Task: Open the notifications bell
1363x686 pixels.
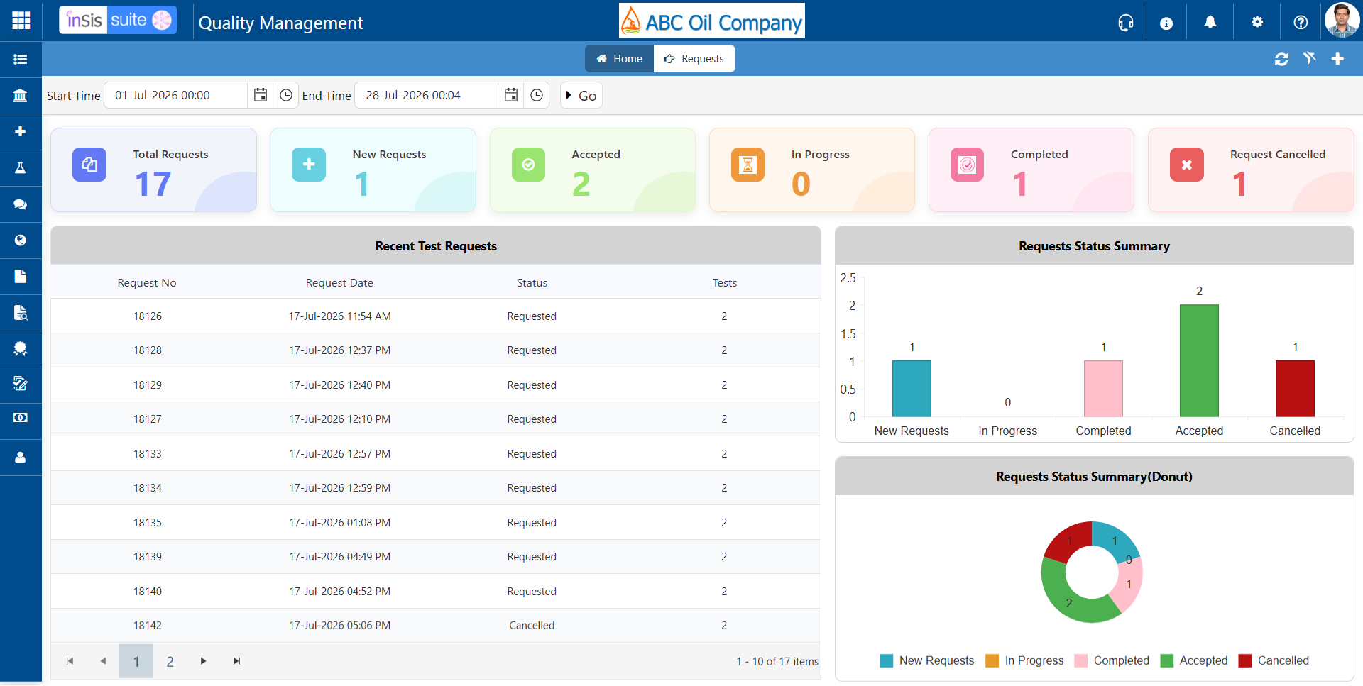Action: 1210,23
